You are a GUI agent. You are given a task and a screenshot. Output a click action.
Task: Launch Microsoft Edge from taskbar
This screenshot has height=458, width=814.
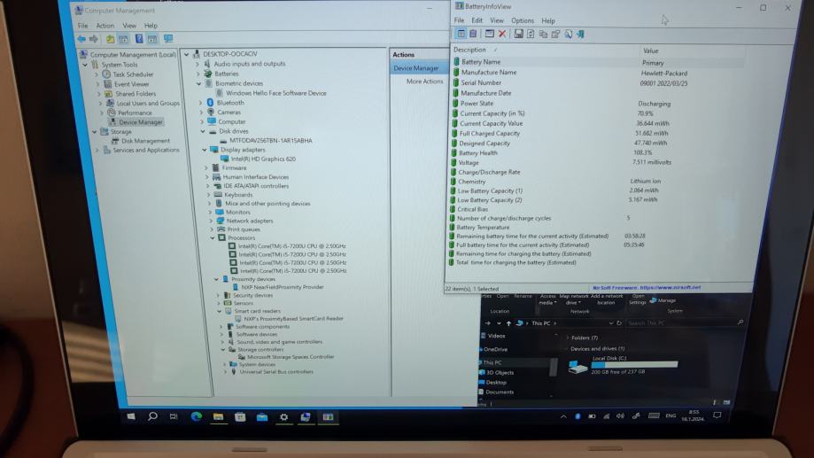coord(197,416)
